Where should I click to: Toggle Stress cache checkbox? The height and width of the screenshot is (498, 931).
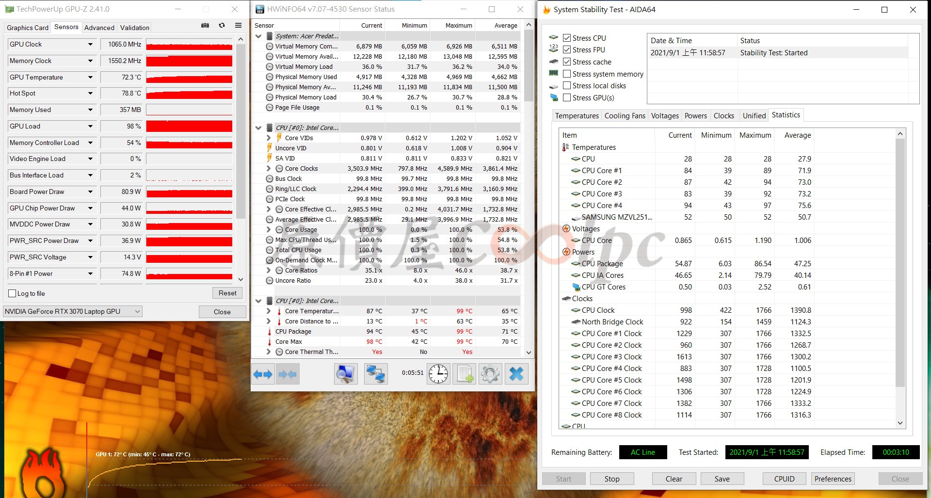pyautogui.click(x=566, y=62)
